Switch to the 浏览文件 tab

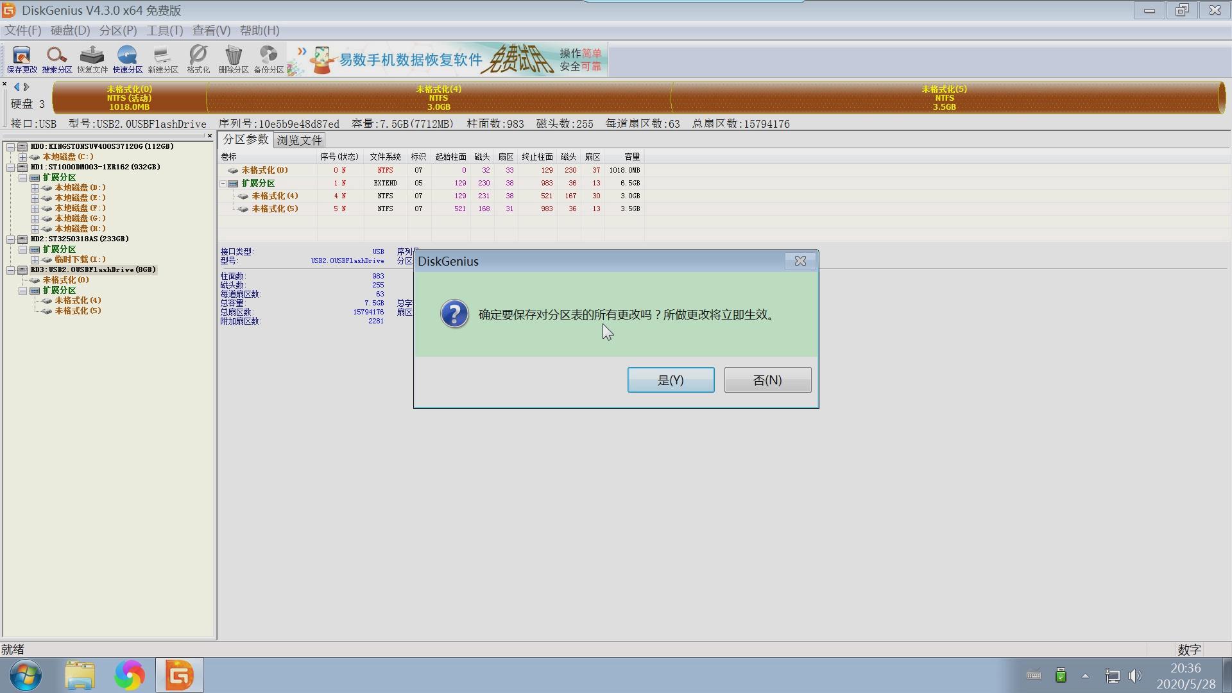[x=299, y=139]
